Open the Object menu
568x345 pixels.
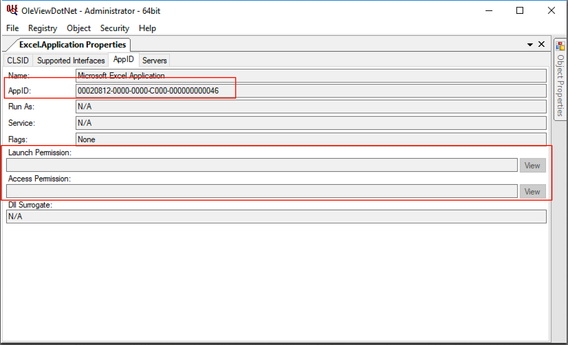(78, 28)
